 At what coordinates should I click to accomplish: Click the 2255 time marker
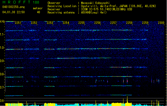(x=82, y=23)
